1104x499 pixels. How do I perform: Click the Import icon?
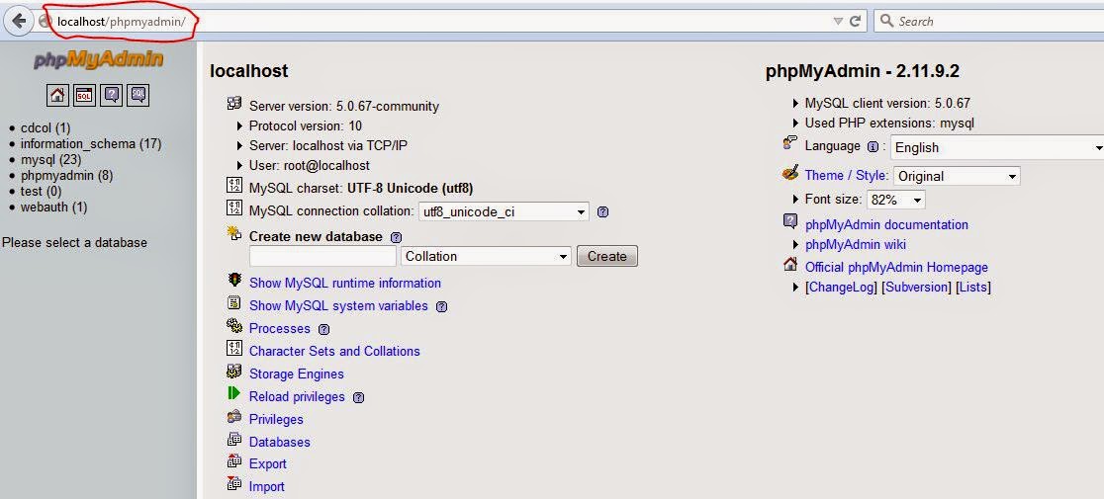click(234, 483)
